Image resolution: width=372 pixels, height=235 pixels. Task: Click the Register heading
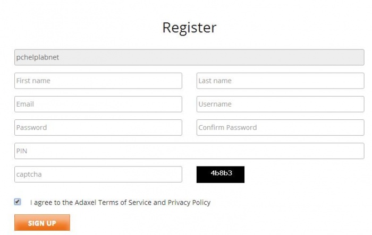[x=189, y=28]
